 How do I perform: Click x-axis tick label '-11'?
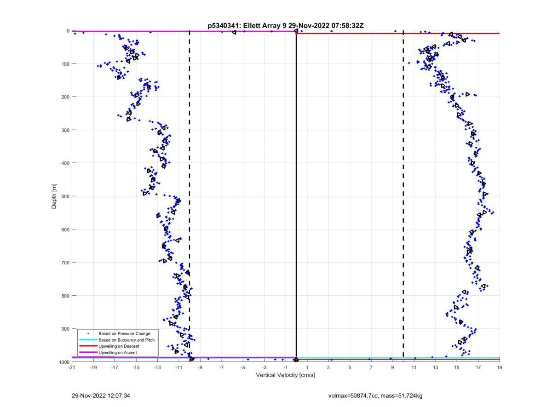pyautogui.click(x=179, y=368)
